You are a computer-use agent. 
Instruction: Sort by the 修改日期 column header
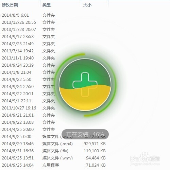point(10,5)
